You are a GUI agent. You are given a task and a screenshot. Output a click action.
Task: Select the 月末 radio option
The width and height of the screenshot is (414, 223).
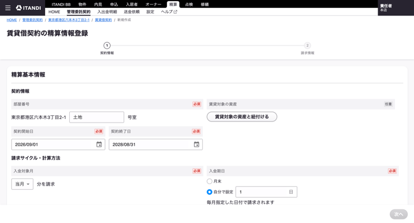(x=209, y=181)
